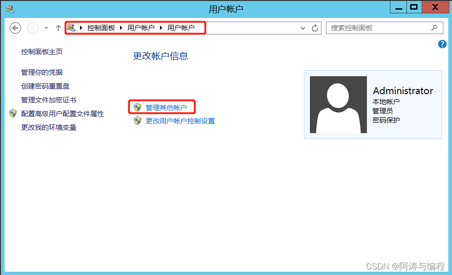Image resolution: width=452 pixels, height=275 pixels.
Task: Click the Administrator profile picture
Action: [338, 104]
